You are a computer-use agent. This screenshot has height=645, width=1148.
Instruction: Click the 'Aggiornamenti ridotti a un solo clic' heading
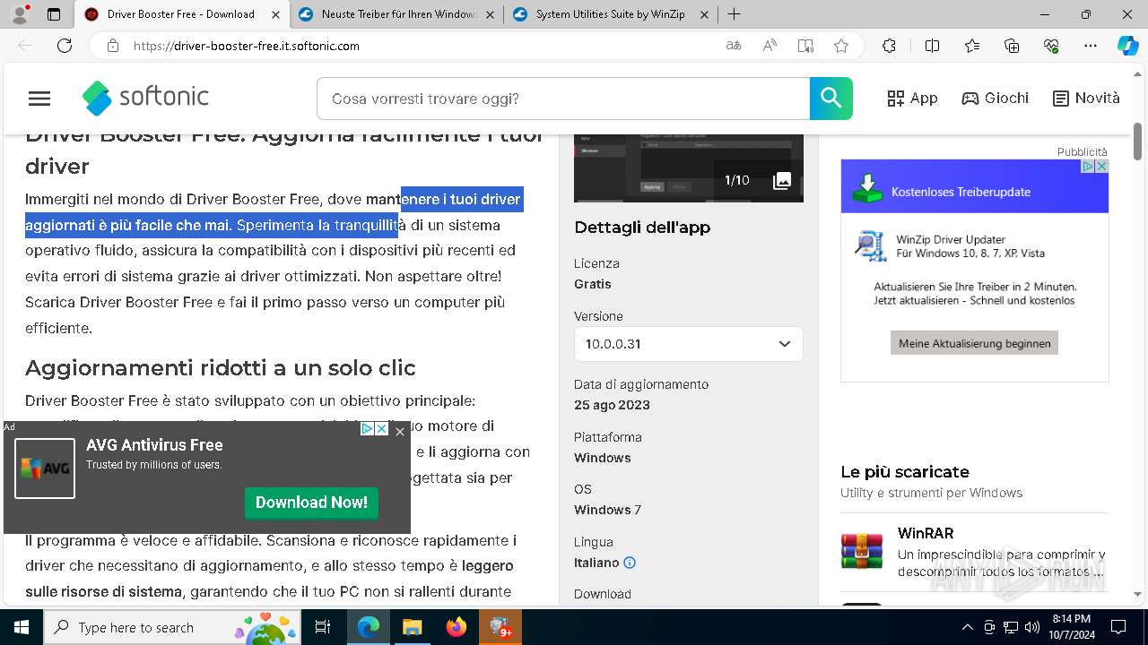point(221,368)
